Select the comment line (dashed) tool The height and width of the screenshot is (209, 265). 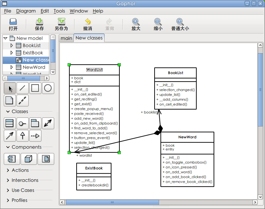coord(22,100)
